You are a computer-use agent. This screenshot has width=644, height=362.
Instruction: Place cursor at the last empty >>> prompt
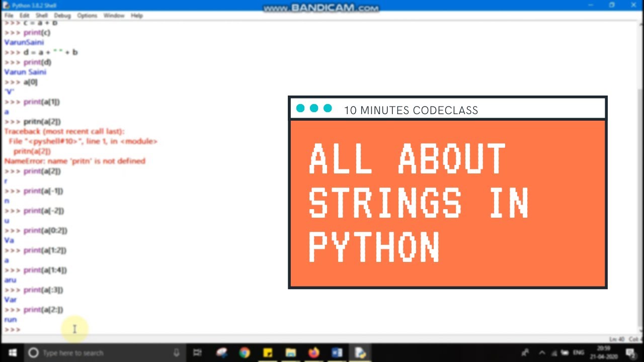(12, 329)
